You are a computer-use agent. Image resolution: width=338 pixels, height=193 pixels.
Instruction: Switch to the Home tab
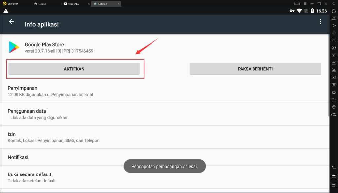coord(40,4)
